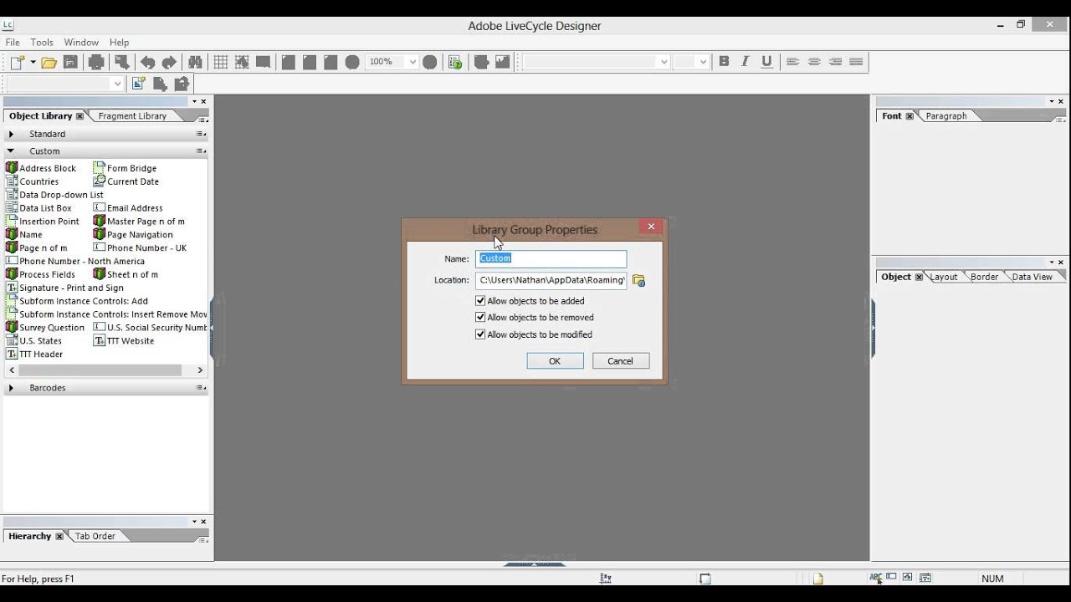Viewport: 1071px width, 602px height.
Task: Apply Bold formatting
Action: 724,61
